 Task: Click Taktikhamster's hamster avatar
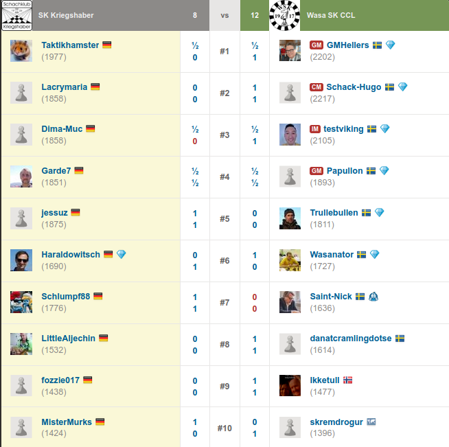pos(21,51)
